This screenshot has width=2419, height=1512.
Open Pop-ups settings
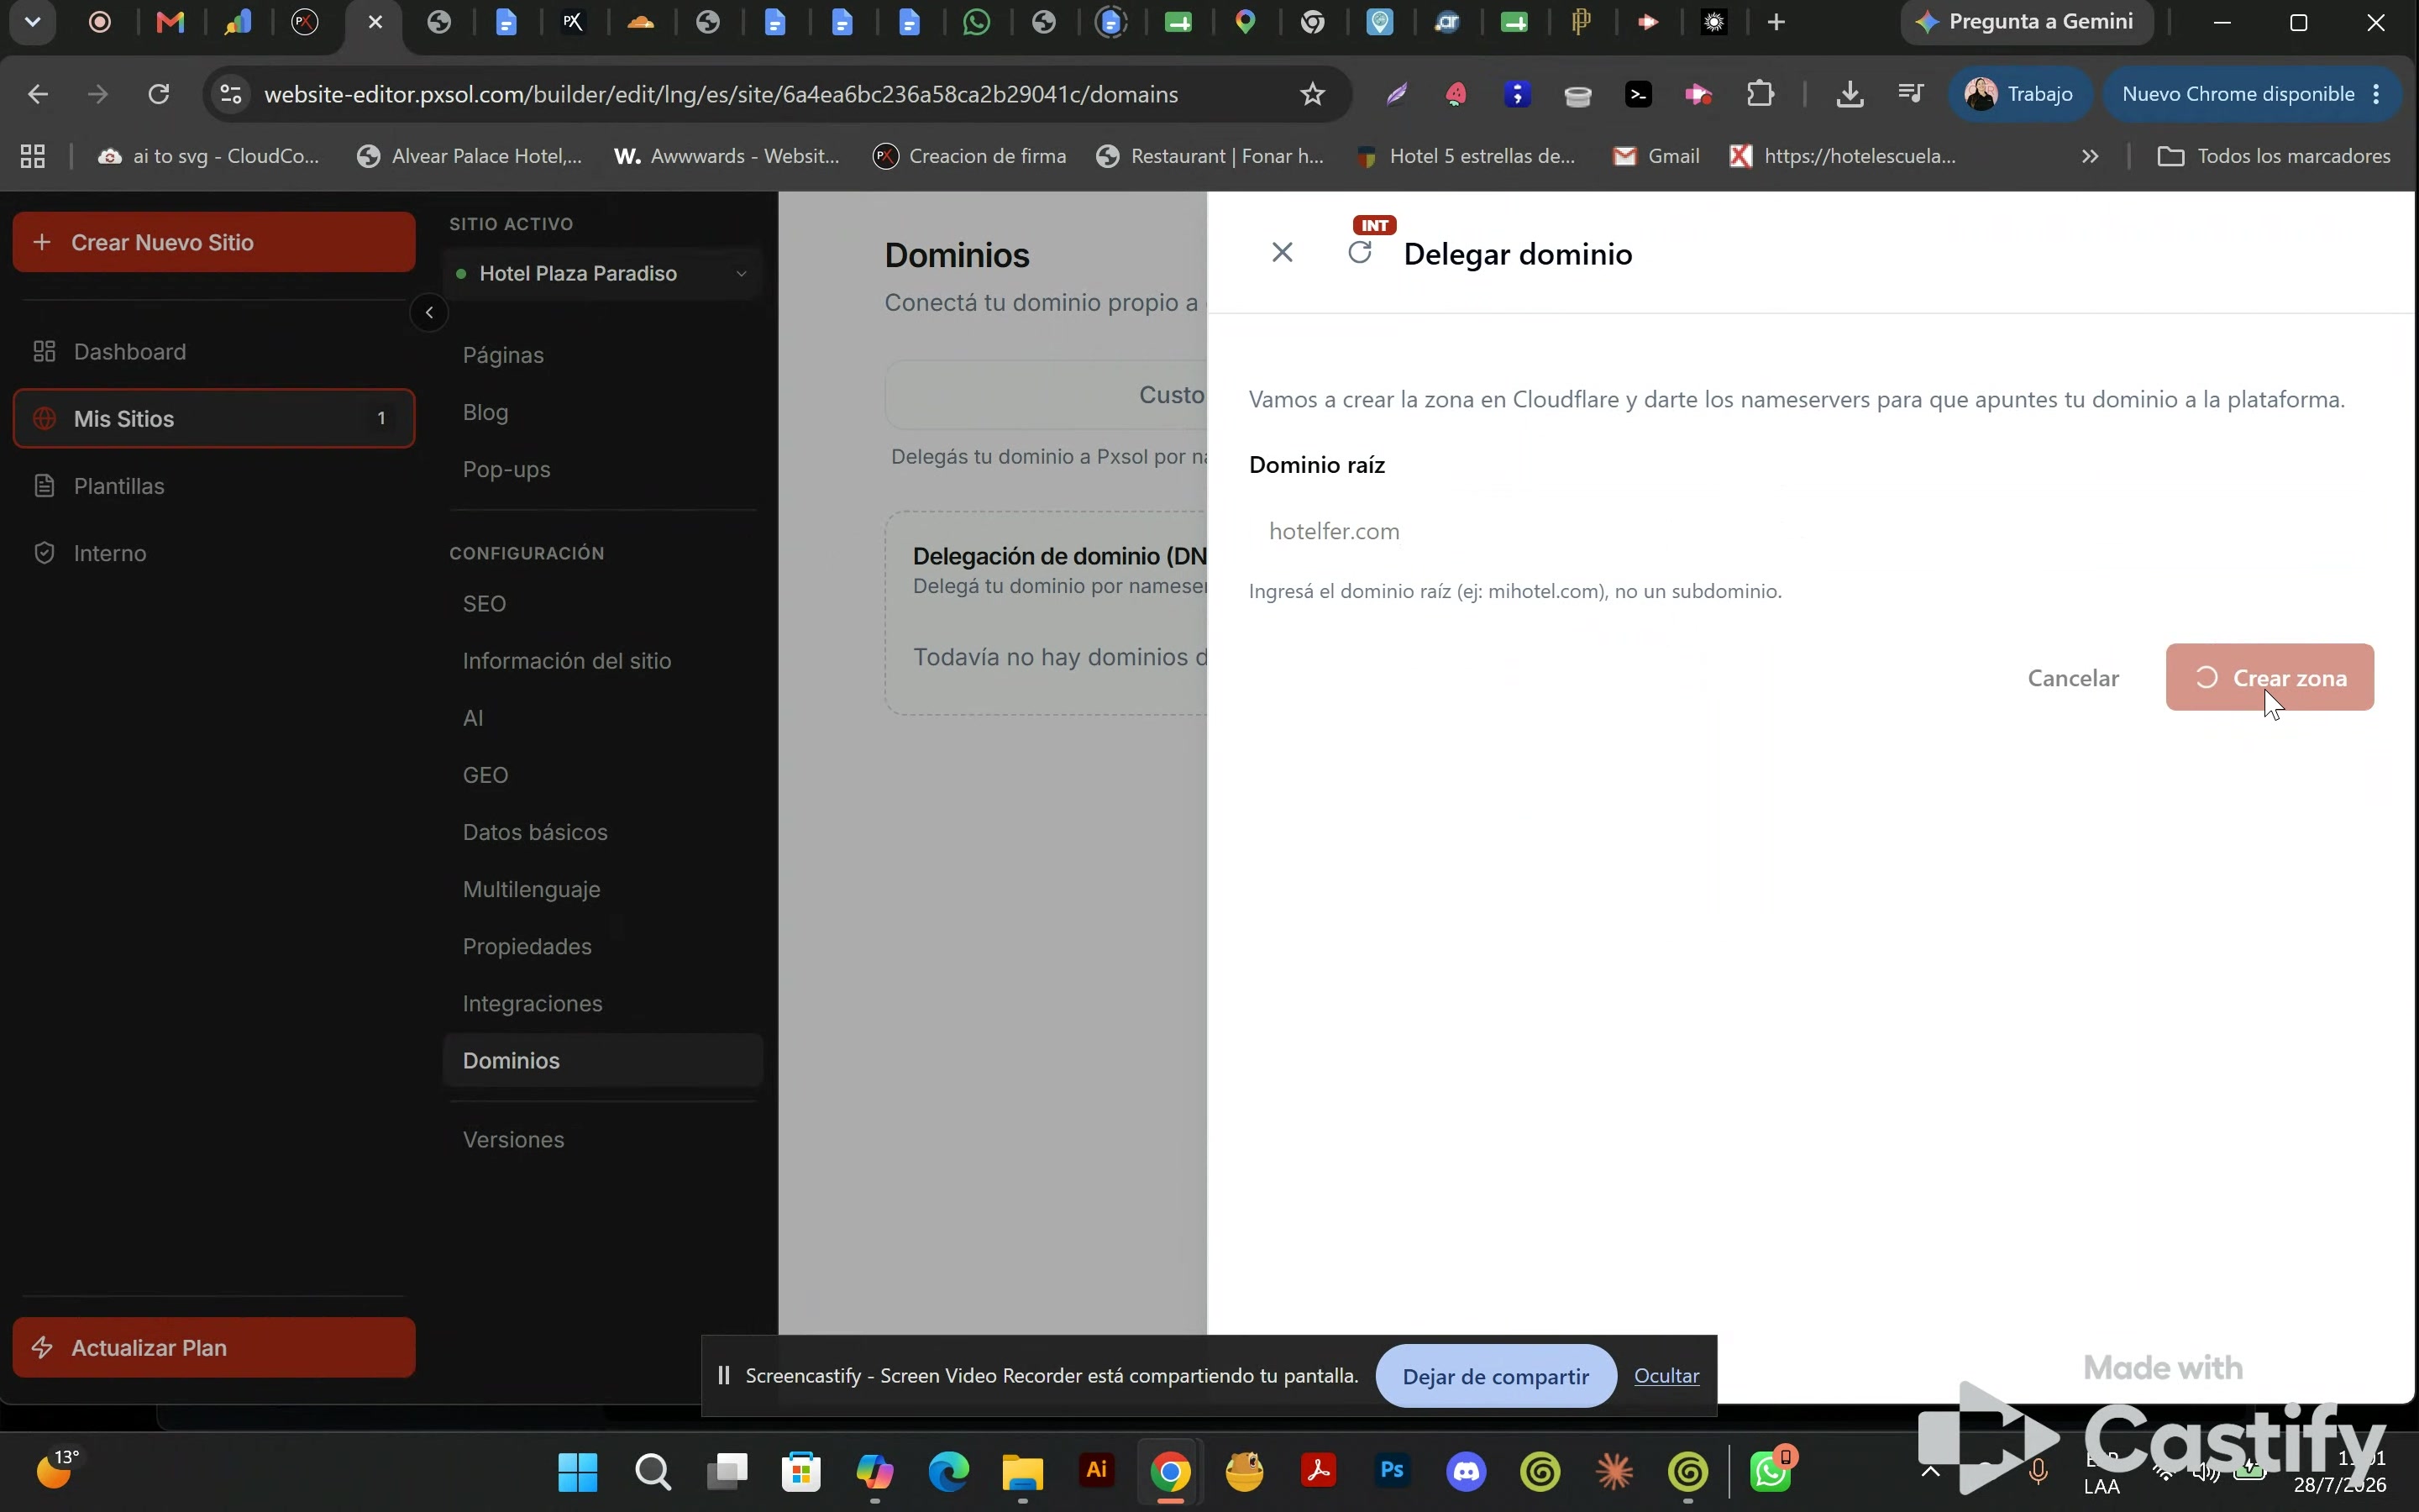(506, 469)
